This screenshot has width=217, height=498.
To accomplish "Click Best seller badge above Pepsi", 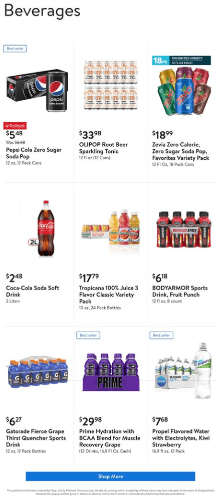I will pyautogui.click(x=15, y=49).
